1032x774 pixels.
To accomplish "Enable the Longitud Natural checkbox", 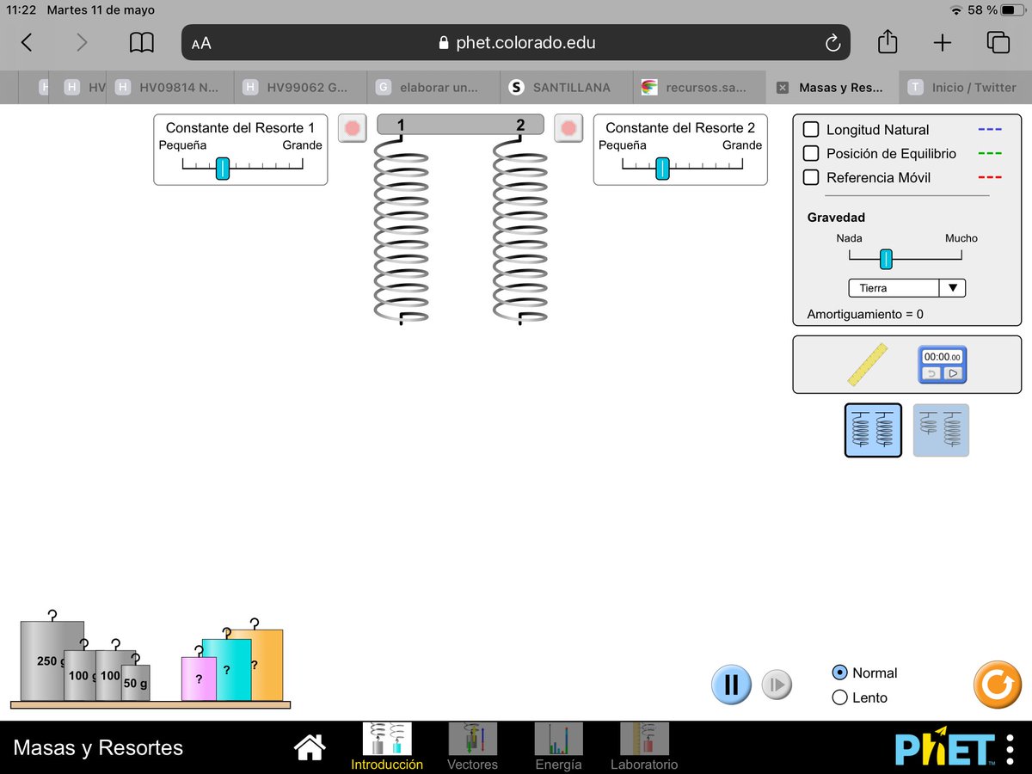I will 810,130.
